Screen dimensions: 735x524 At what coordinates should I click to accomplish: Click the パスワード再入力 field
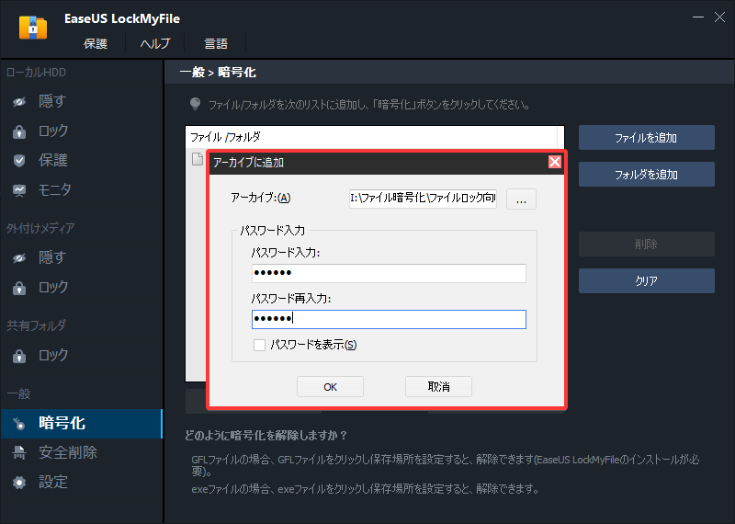click(x=389, y=320)
